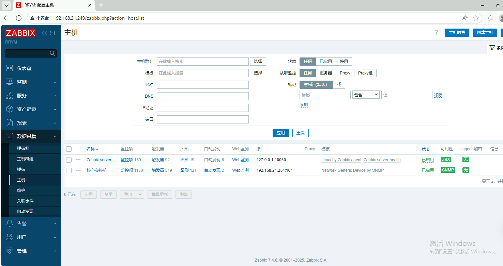Click the sidebar search magnifier icon
The width and height of the screenshot is (503, 266).
point(52,53)
